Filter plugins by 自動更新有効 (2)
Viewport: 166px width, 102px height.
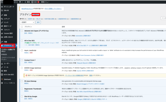point(63,19)
